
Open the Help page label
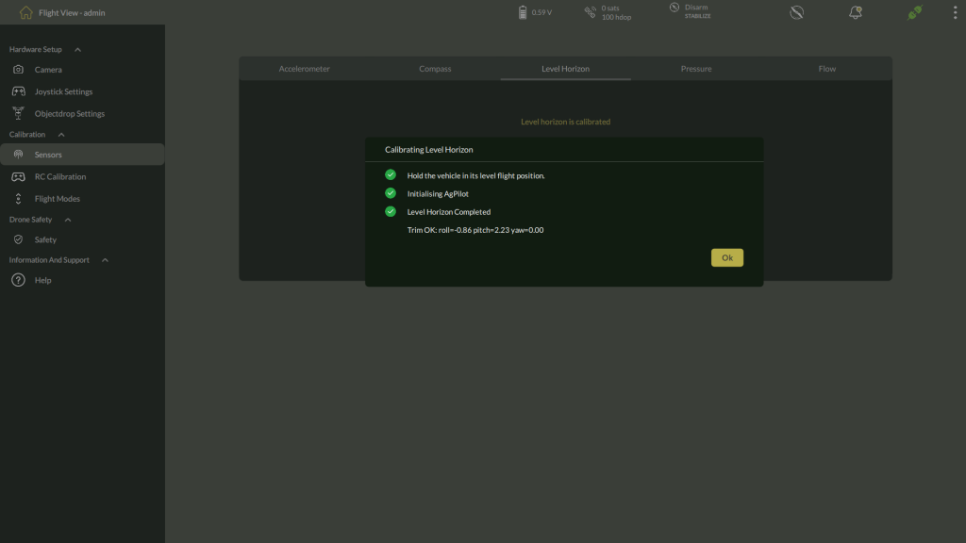[43, 280]
